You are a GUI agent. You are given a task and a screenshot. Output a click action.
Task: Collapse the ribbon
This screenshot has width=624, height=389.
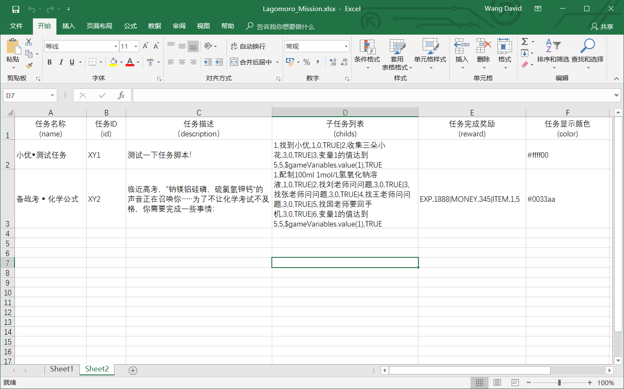616,78
